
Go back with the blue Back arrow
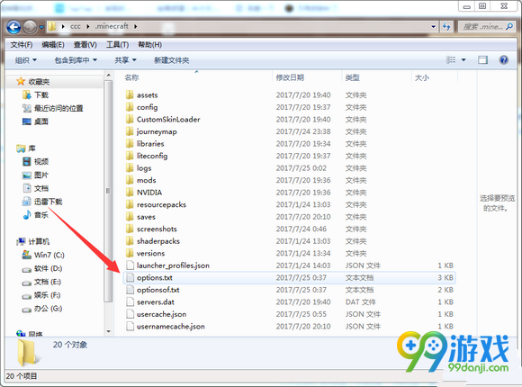tap(13, 27)
